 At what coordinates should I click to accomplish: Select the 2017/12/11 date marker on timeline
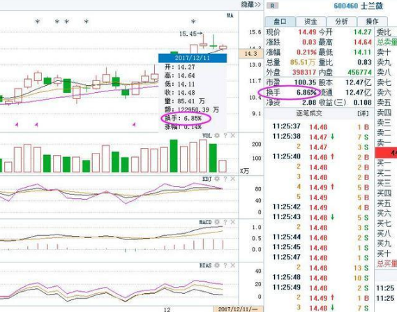click(x=237, y=309)
